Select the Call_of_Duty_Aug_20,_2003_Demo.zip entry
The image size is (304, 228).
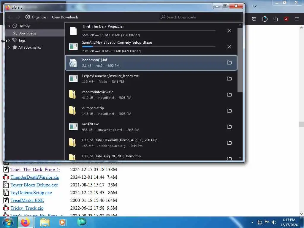(151, 156)
